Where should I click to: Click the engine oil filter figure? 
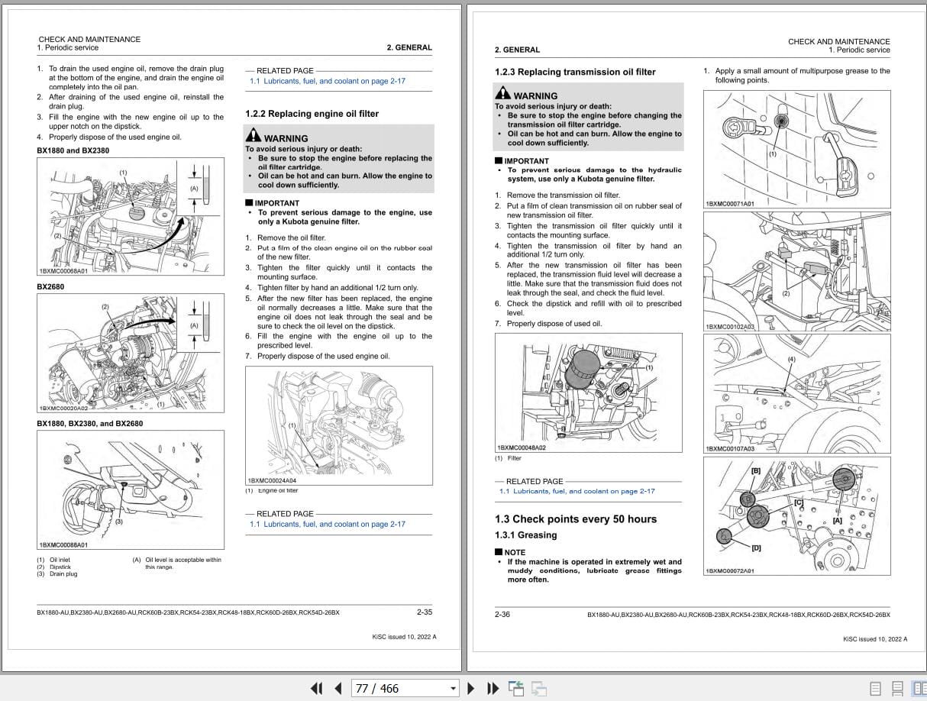(338, 424)
